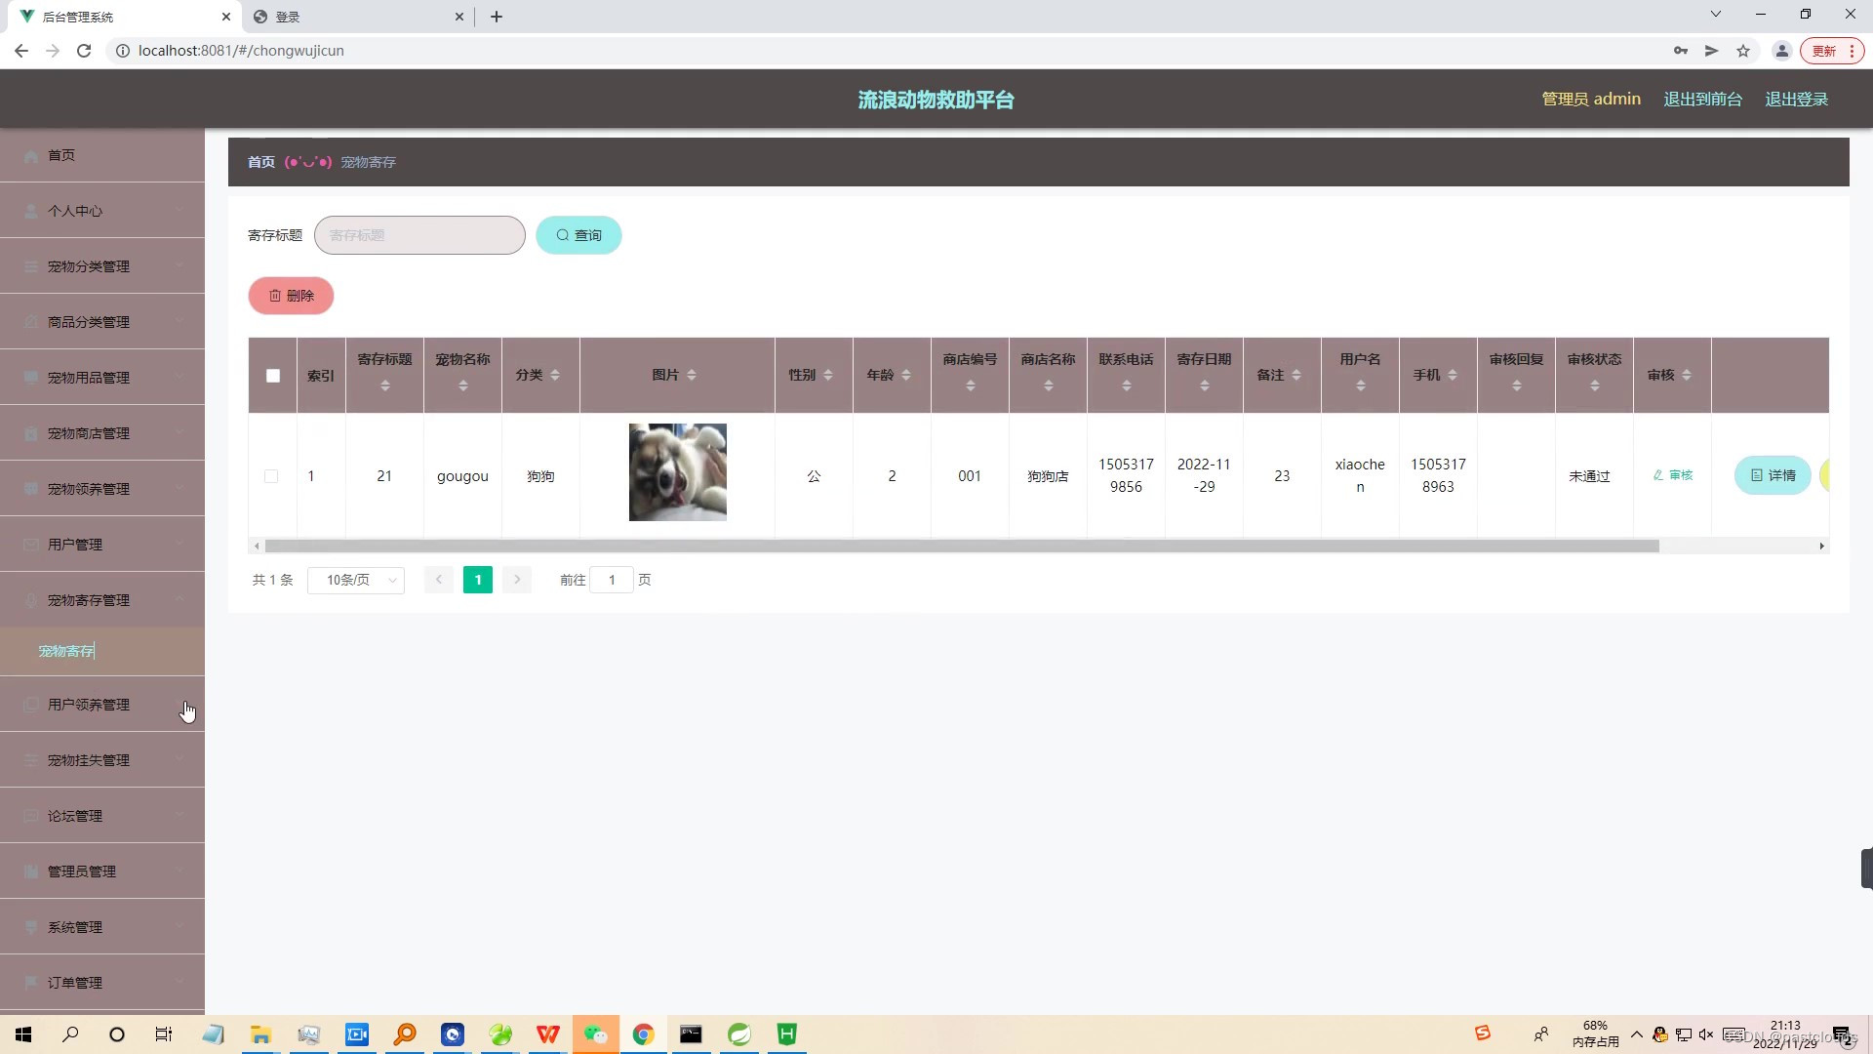This screenshot has width=1873, height=1054.
Task: Click the search magnifier icon on 查询 button
Action: click(562, 235)
